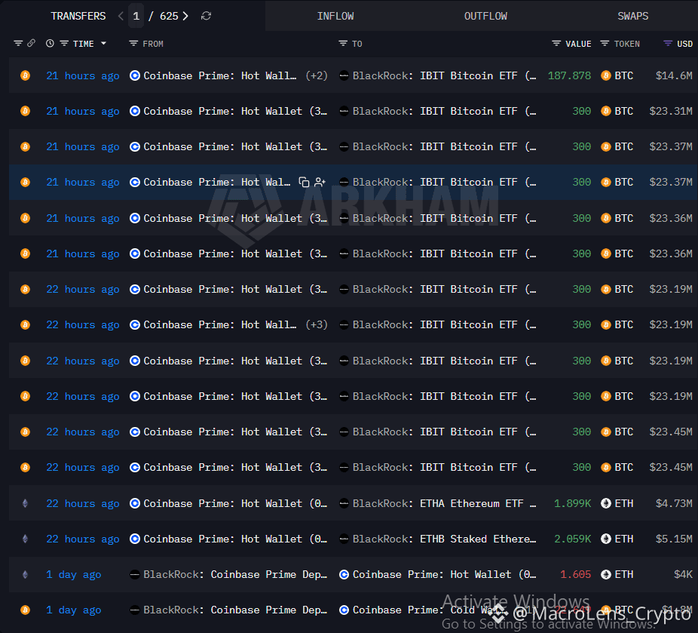The height and width of the screenshot is (633, 698).
Task: Open BlackRock Coinbase Prime Deposit in the 1.605 ETH row
Action: pyautogui.click(x=235, y=575)
